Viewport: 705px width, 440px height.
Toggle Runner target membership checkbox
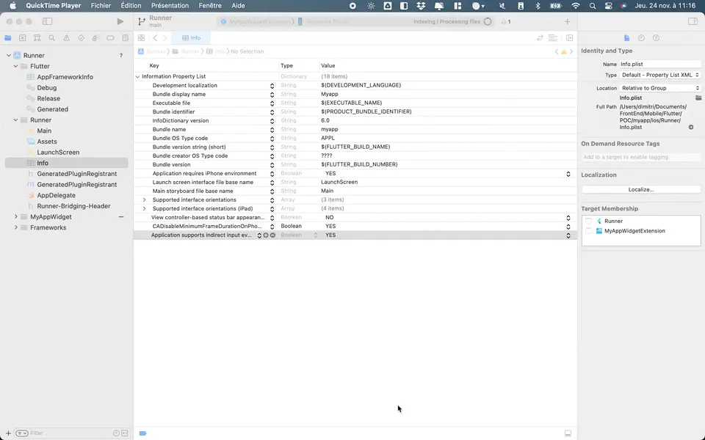click(588, 221)
